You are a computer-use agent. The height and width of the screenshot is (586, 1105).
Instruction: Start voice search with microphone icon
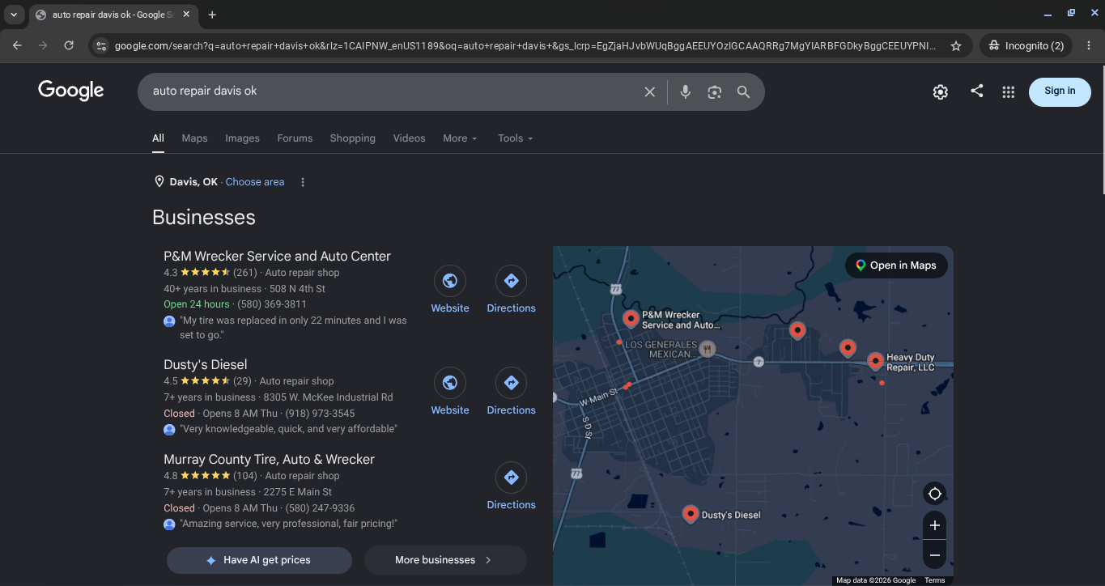[x=685, y=92]
